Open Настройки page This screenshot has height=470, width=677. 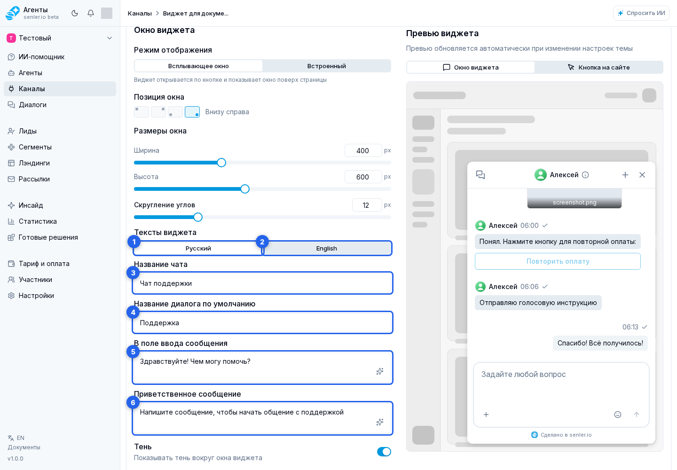60,296
